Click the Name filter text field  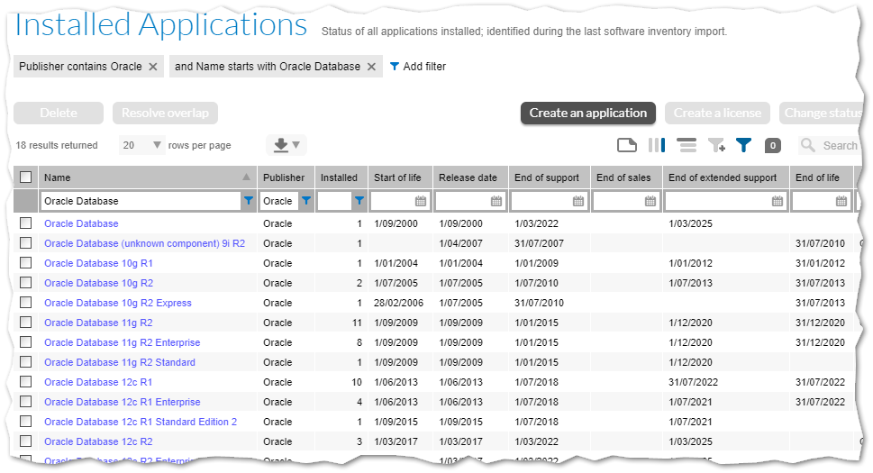141,201
